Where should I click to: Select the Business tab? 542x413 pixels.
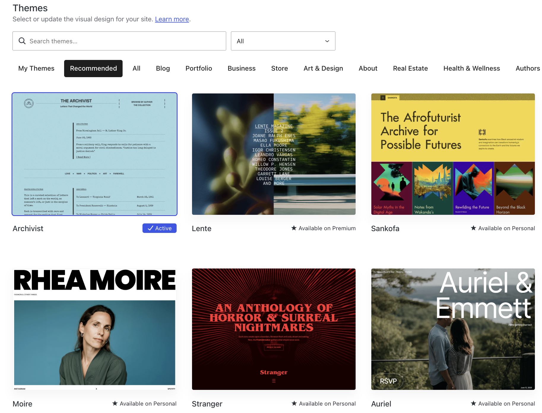click(242, 69)
